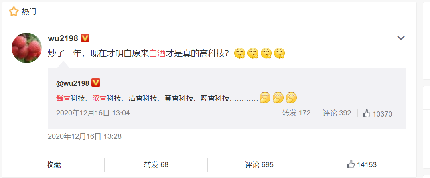Image resolution: width=430 pixels, height=178 pixels.
Task: Like the quoted post with 10370 likes
Action: click(377, 113)
